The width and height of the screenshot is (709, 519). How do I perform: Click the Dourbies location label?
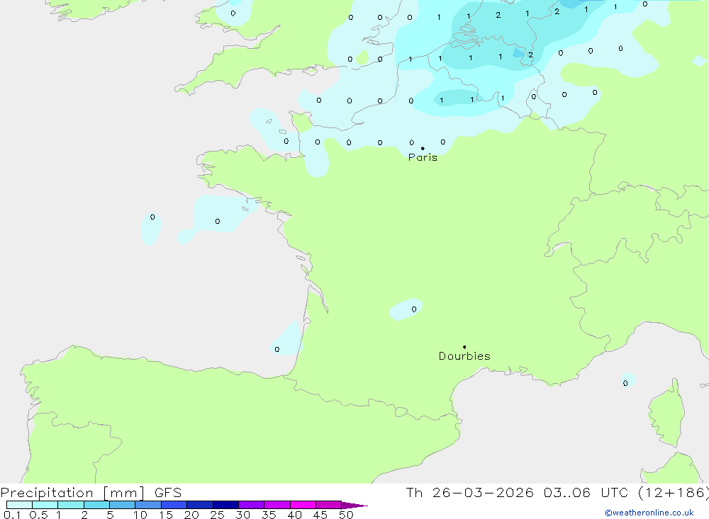click(464, 356)
